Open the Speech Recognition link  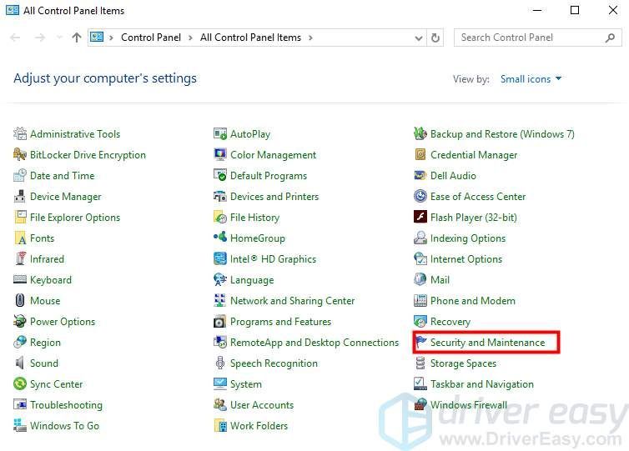coord(274,363)
